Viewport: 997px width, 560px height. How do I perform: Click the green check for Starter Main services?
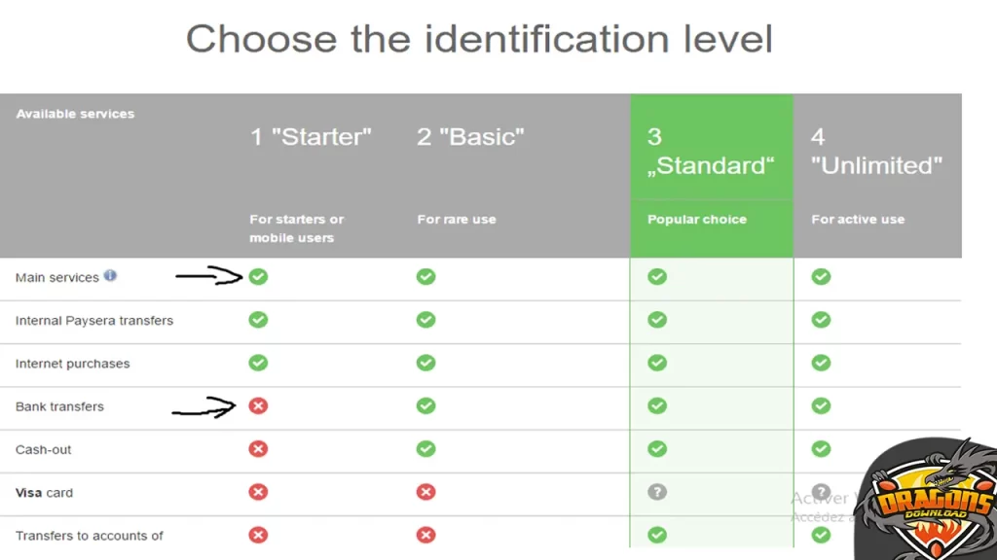[258, 277]
